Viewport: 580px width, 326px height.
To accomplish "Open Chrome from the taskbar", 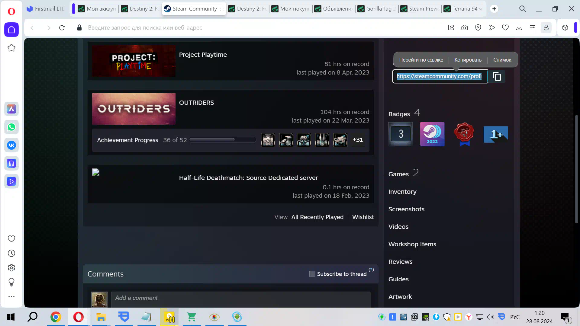I will [x=56, y=317].
